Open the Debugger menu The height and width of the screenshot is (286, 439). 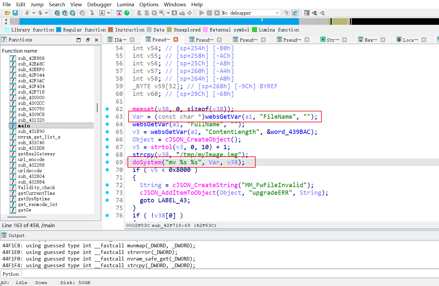point(99,4)
